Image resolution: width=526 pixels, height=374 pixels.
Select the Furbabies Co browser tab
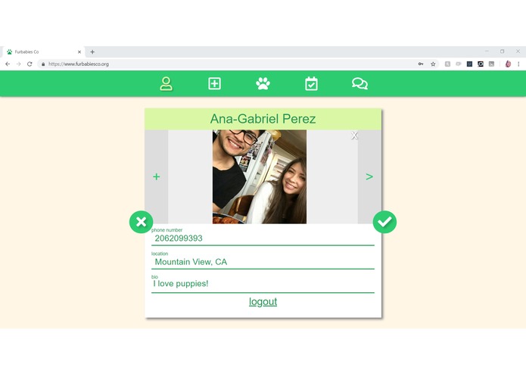point(43,52)
